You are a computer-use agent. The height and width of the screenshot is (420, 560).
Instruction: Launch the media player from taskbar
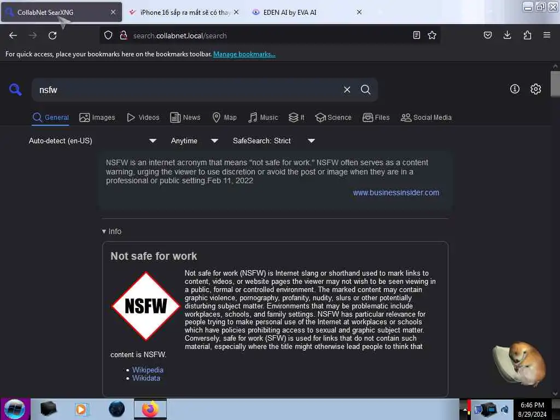click(81, 409)
